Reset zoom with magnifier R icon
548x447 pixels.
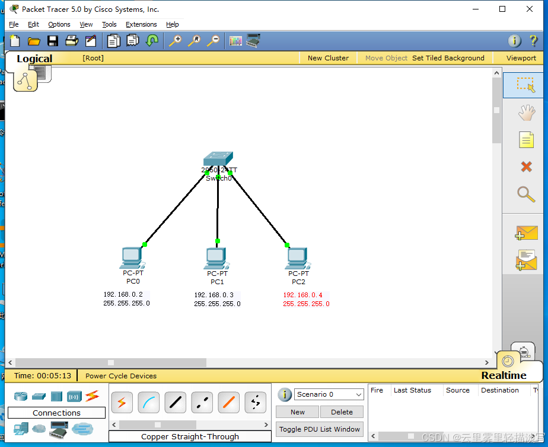[x=195, y=40]
